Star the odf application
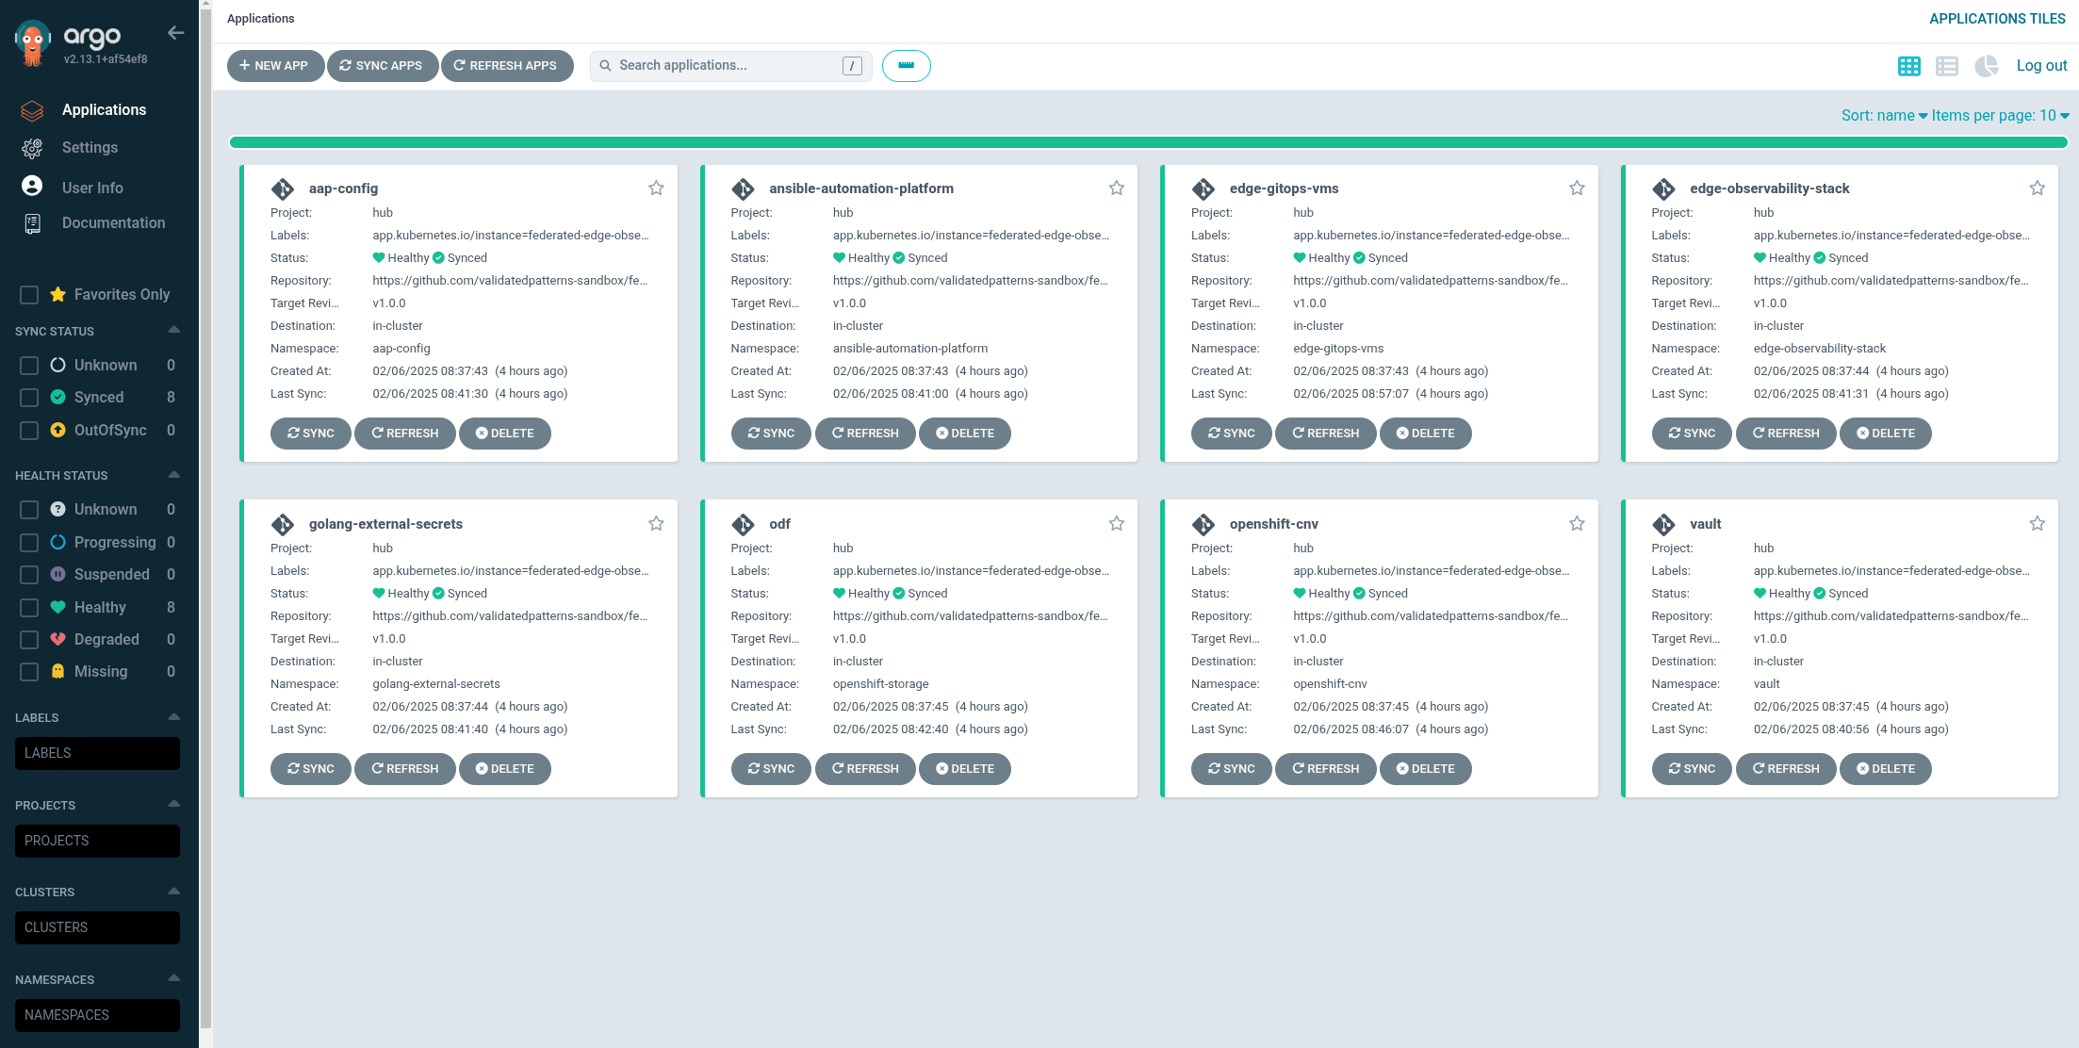2079x1048 pixels. coord(1117,524)
